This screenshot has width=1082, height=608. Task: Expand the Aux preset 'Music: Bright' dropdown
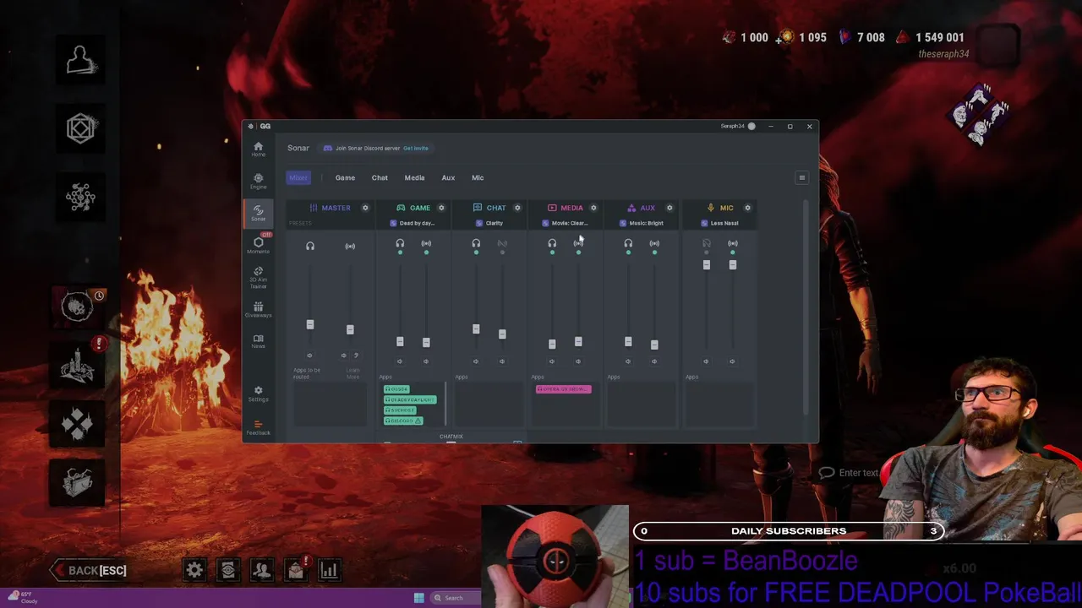[x=642, y=223]
